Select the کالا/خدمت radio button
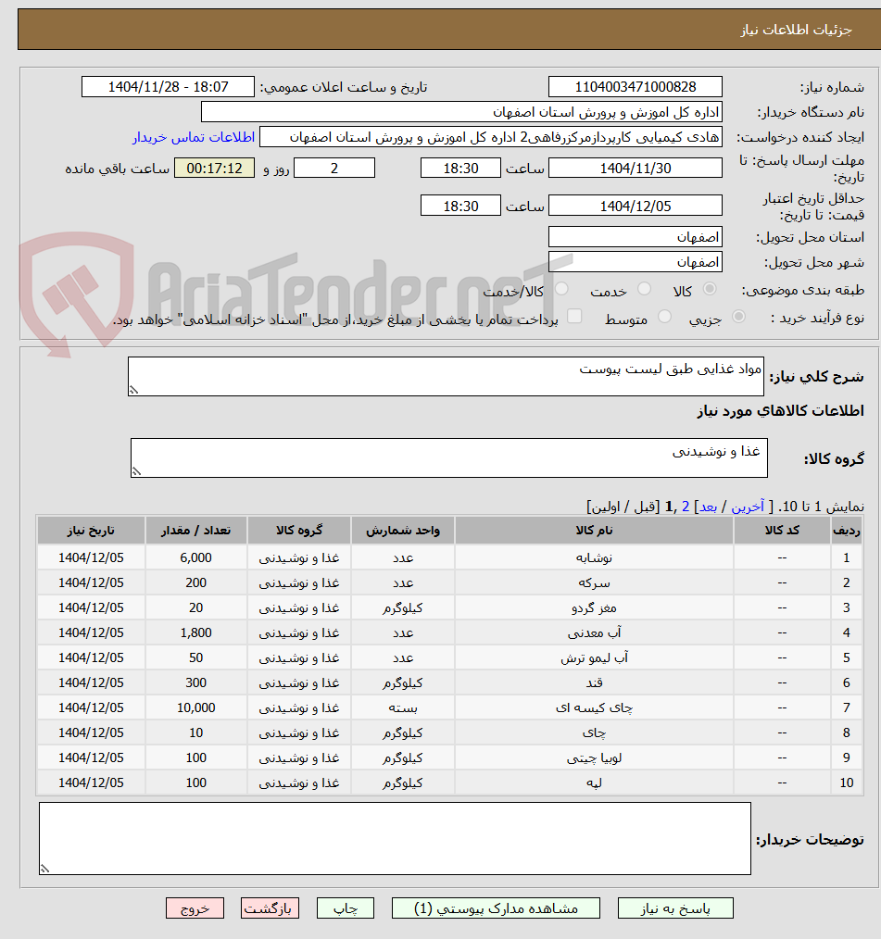The width and height of the screenshot is (881, 939). click(x=561, y=289)
